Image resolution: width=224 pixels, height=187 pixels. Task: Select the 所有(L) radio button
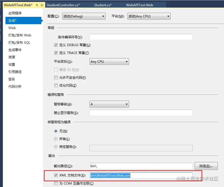pyautogui.click(x=56, y=139)
